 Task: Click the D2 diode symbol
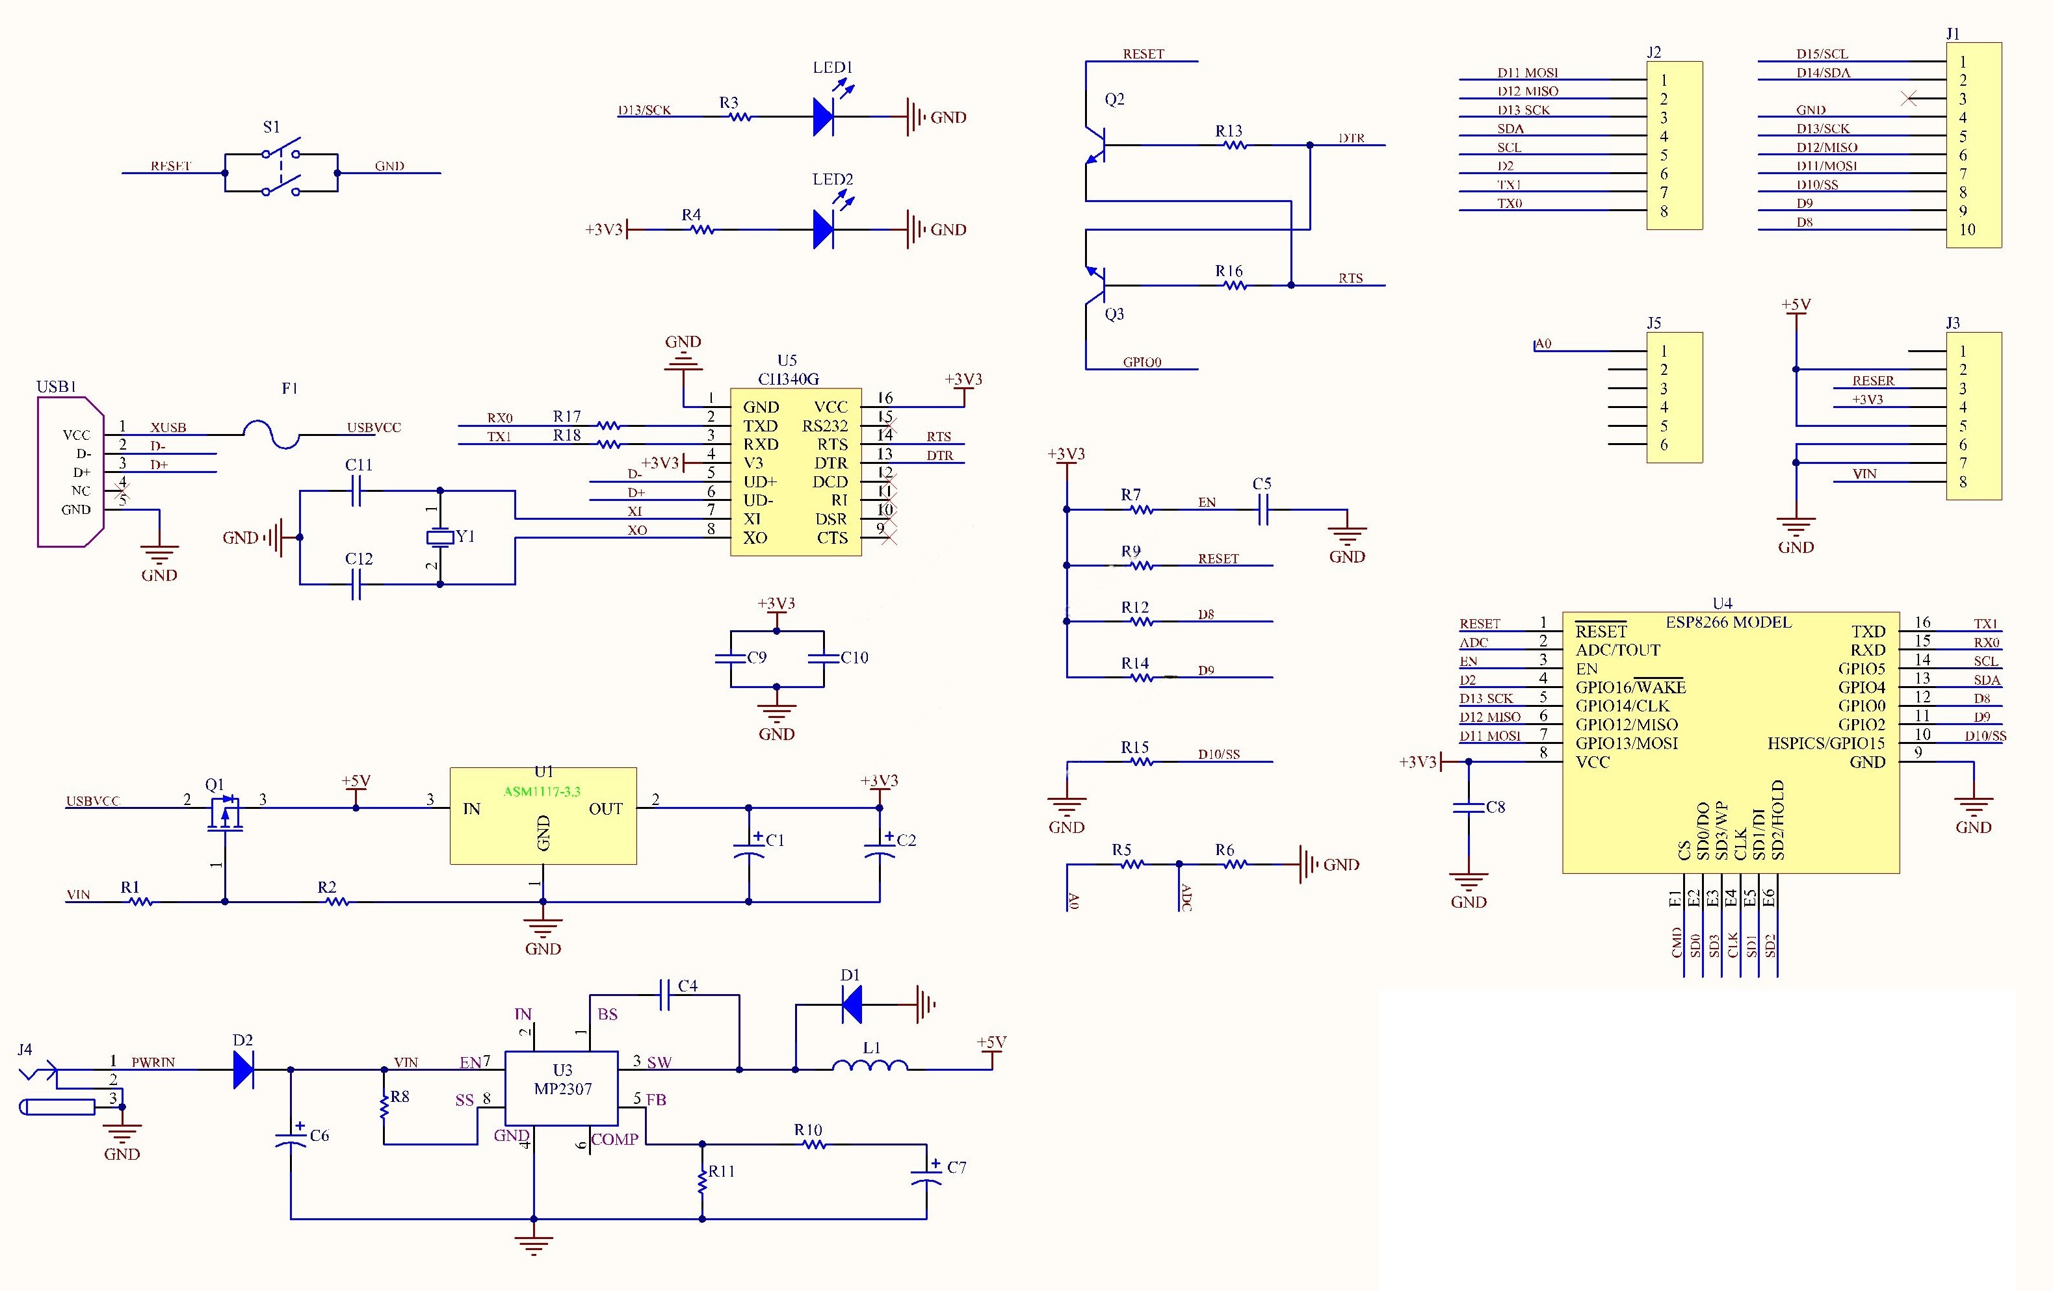[x=244, y=1069]
